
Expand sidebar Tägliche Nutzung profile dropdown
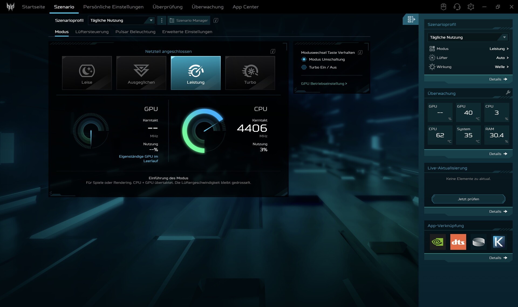pyautogui.click(x=468, y=37)
